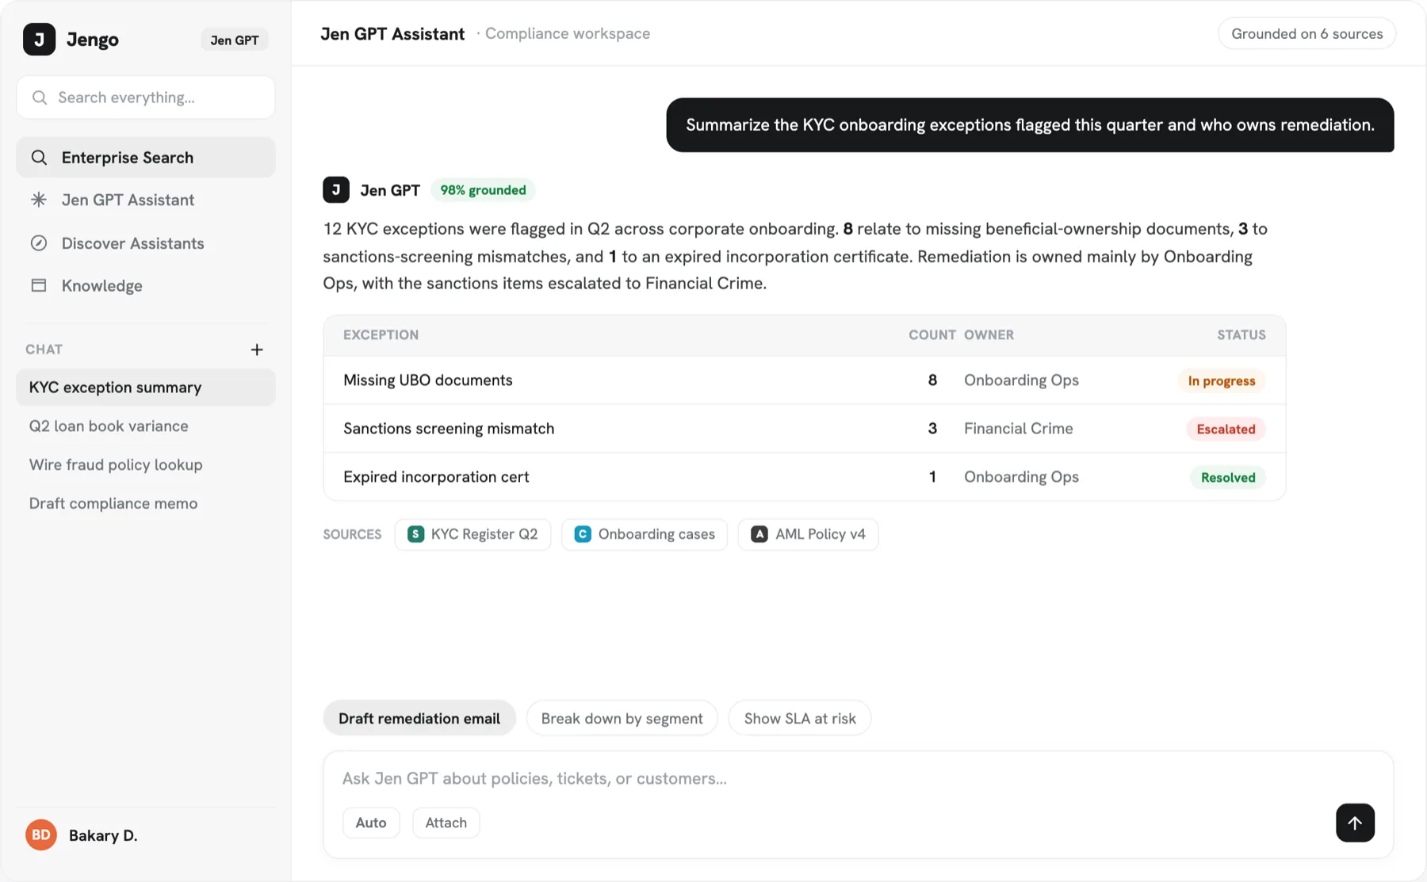
Task: Click the Bakary D. profile avatar
Action: click(41, 835)
